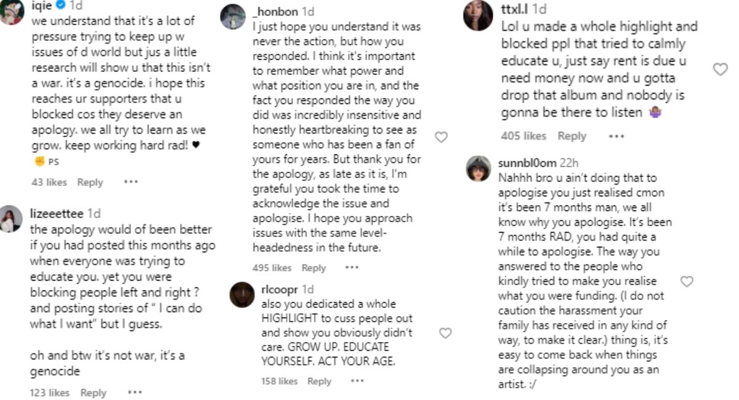Heart the sunnbl0om comment
739x400 pixels.
[687, 281]
